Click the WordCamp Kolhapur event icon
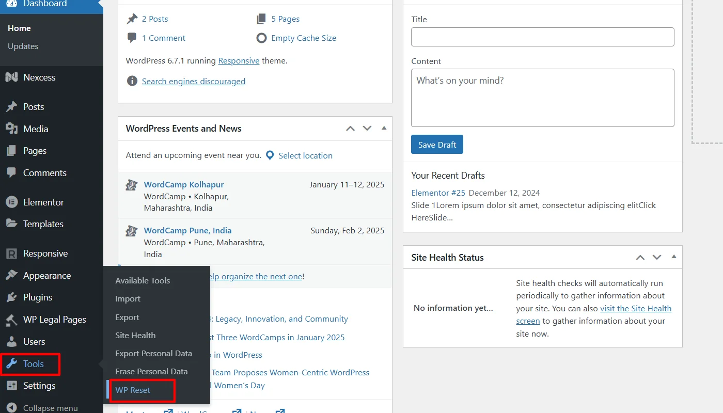The width and height of the screenshot is (723, 413). [x=132, y=185]
